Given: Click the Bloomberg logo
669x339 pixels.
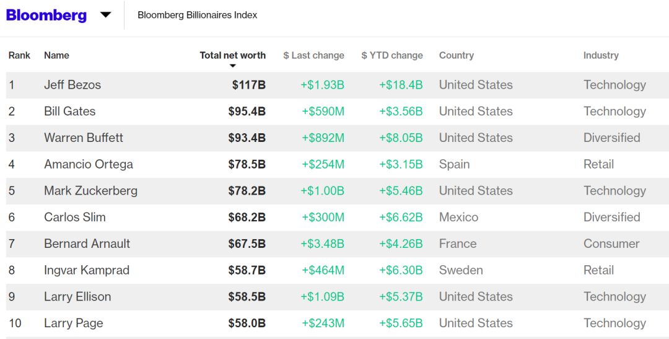Looking at the screenshot, I should (46, 15).
